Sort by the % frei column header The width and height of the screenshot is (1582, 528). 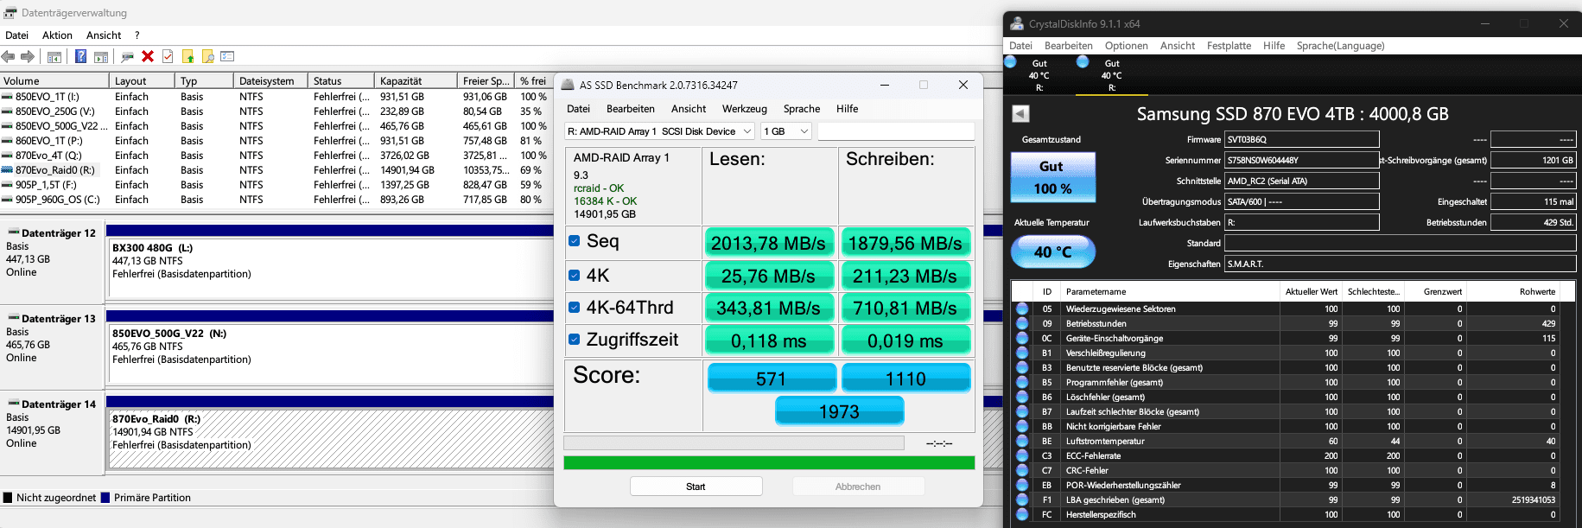[x=534, y=80]
